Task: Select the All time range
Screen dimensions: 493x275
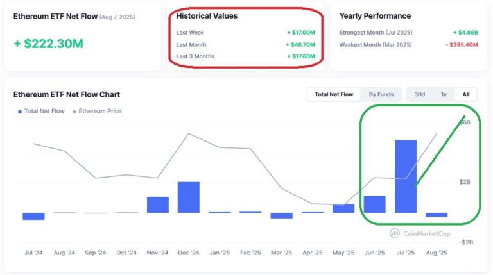Action: coord(466,94)
